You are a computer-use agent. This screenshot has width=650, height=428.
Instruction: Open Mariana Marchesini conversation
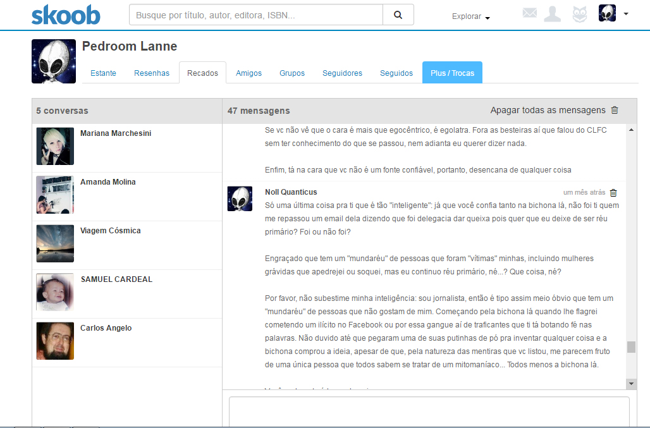click(x=127, y=148)
